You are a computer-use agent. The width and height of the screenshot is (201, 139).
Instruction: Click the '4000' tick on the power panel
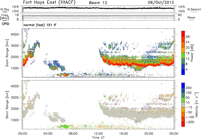click(15, 34)
